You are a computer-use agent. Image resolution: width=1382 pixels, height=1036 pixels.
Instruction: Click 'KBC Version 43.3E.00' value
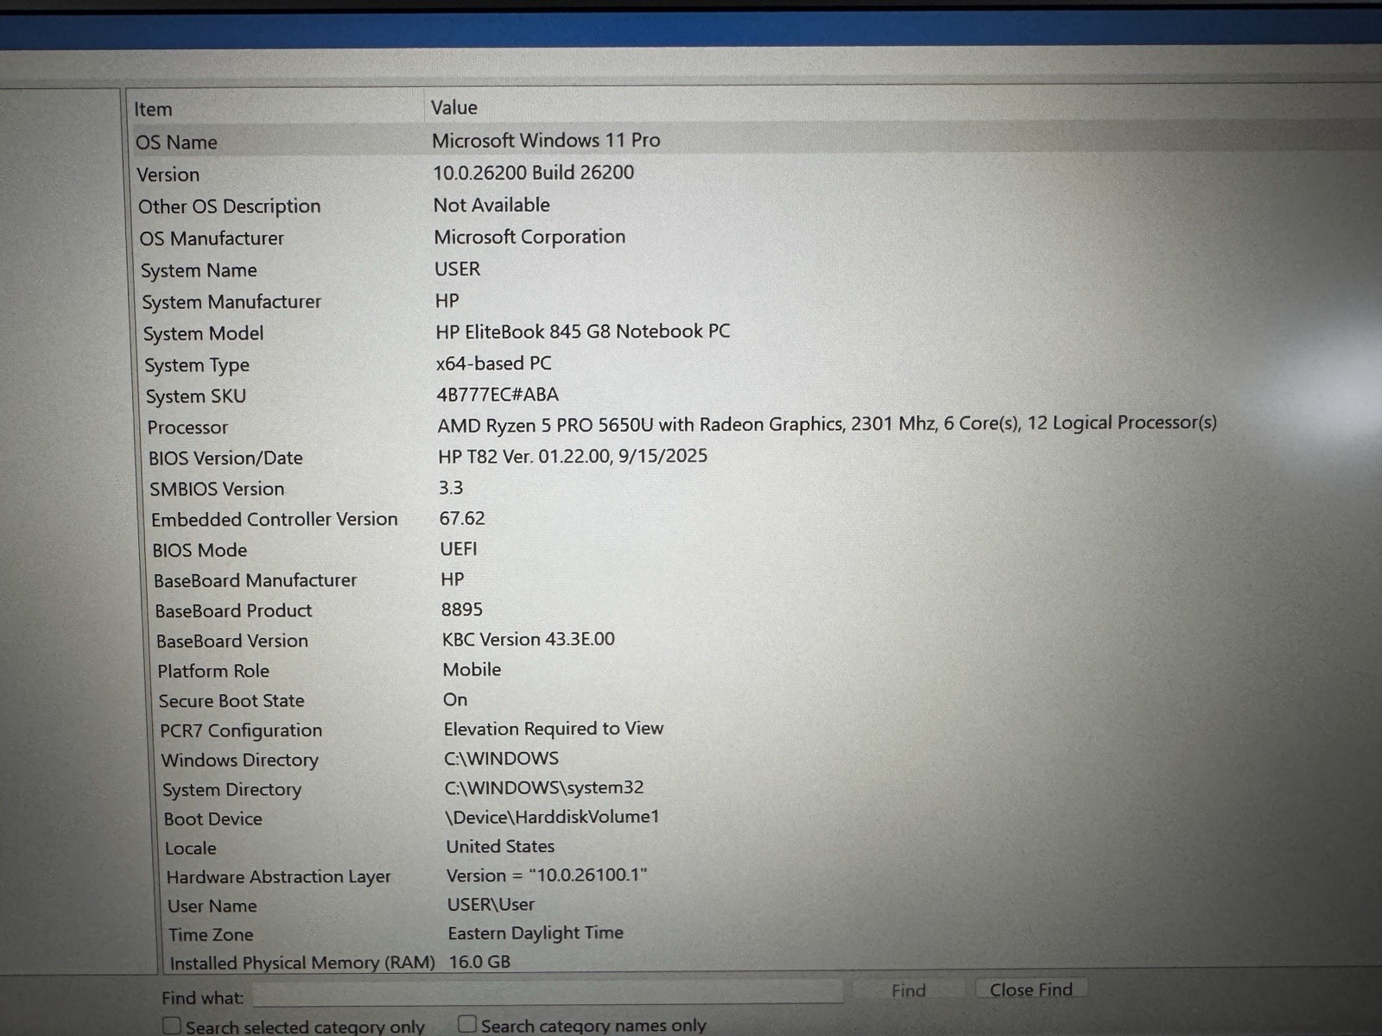pyautogui.click(x=529, y=639)
